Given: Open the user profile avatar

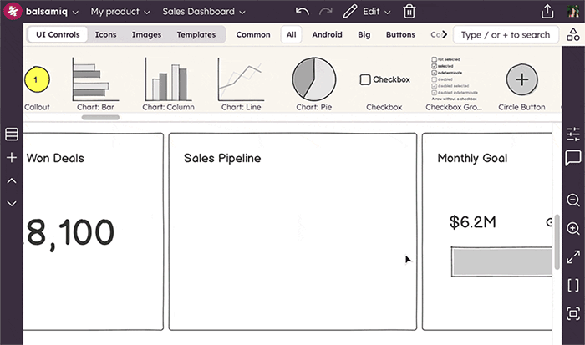Looking at the screenshot, I should 573,11.
